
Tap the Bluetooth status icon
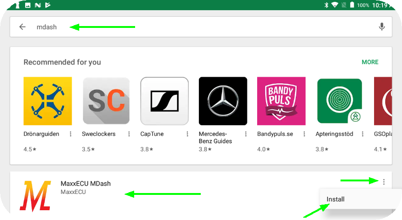point(326,5)
